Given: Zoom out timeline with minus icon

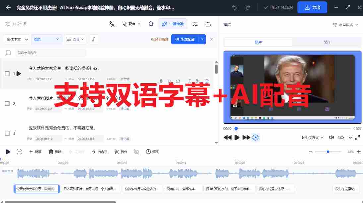Looking at the screenshot, I should 311,152.
